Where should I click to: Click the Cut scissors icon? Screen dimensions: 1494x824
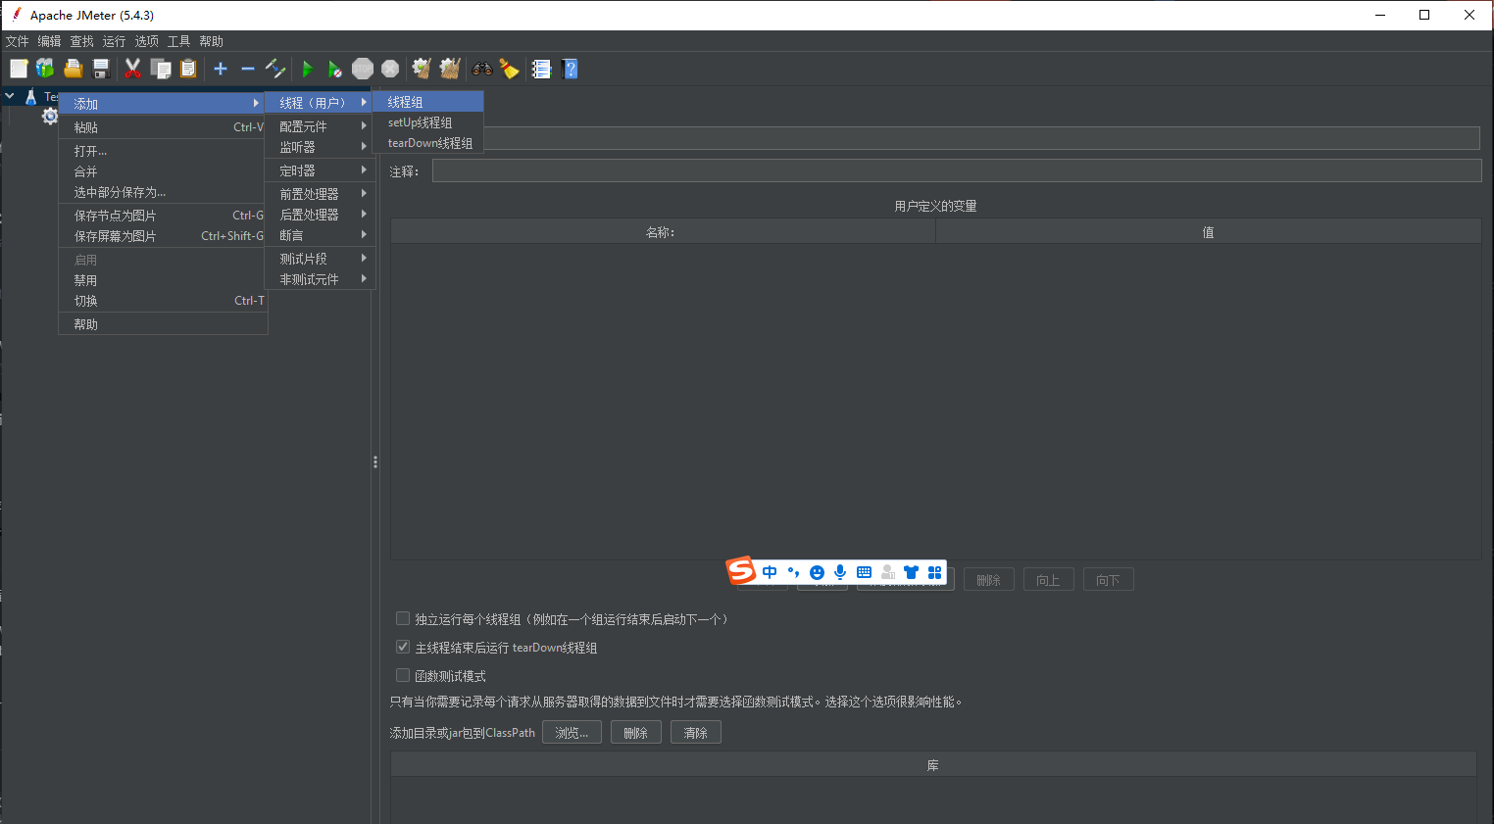pyautogui.click(x=132, y=69)
